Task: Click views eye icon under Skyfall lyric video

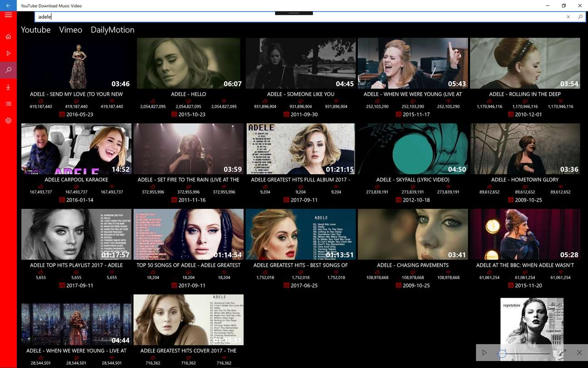Action: click(x=448, y=186)
